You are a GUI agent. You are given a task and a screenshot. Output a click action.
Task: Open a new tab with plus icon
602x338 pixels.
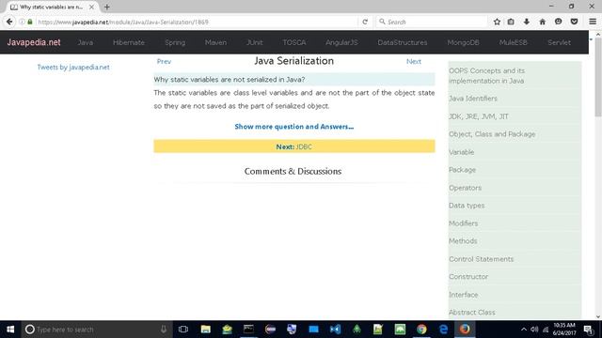pos(106,7)
